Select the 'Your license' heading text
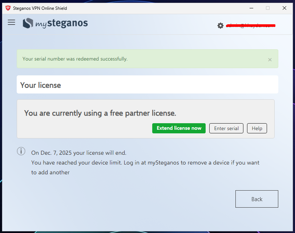The width and height of the screenshot is (295, 233). click(40, 85)
